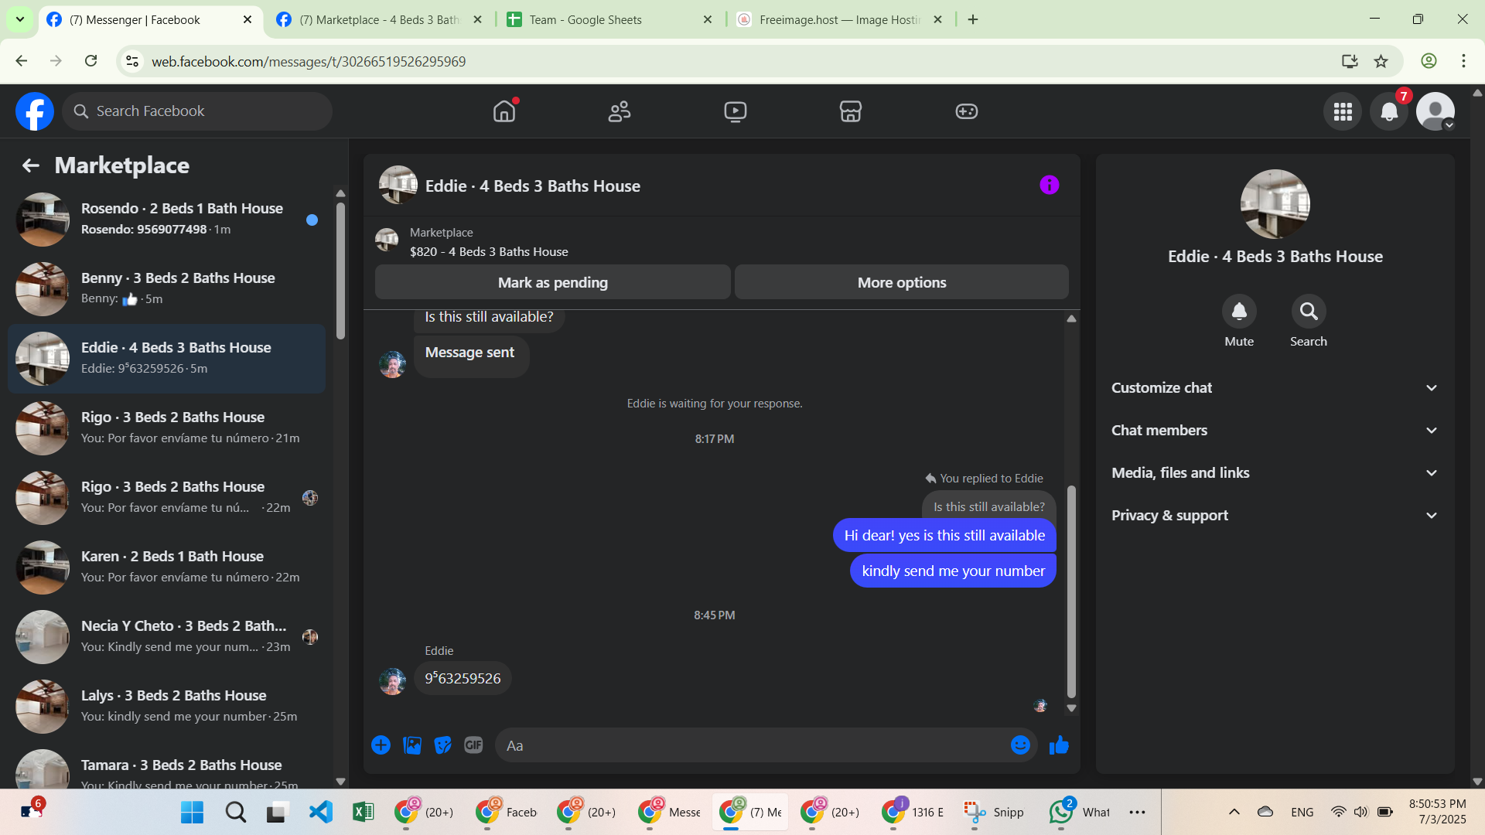Attach a photo using the image icon

click(412, 745)
